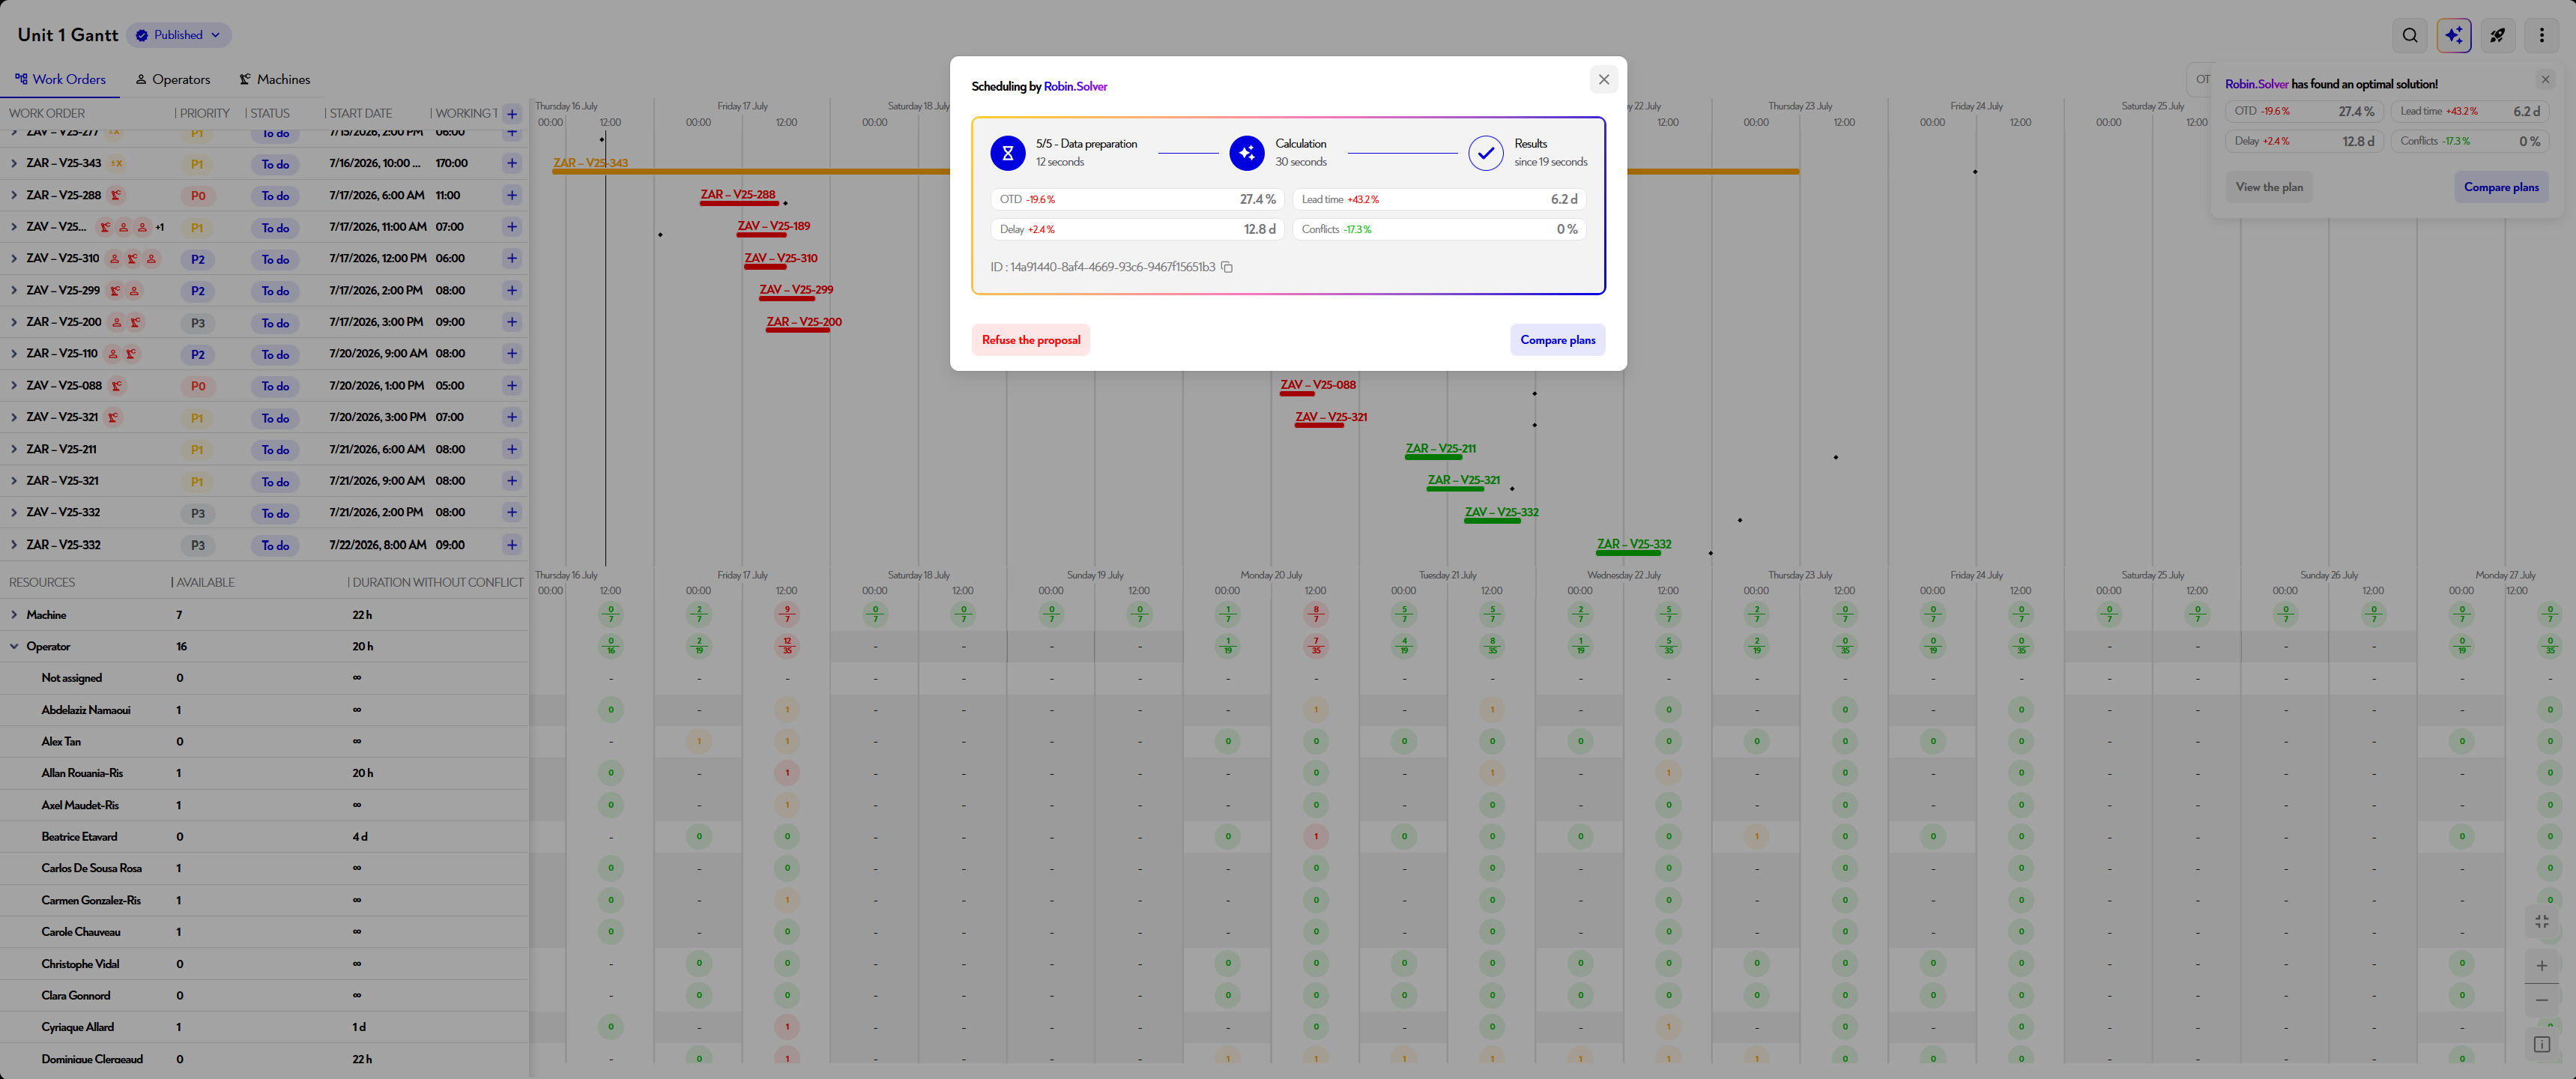Click the OTD 27.4 % metric in dialog

(x=1137, y=200)
